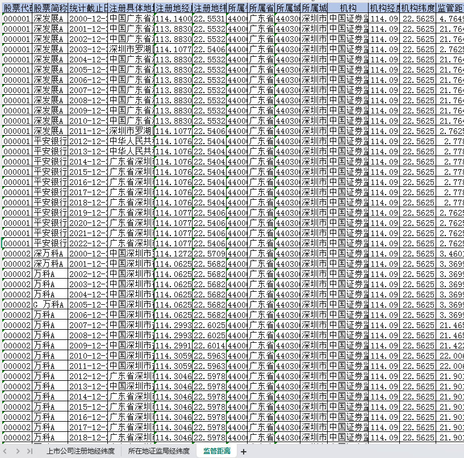The height and width of the screenshot is (458, 464).
Task: Select the longitude cell showing 114.1272
Action: pyautogui.click(x=173, y=254)
